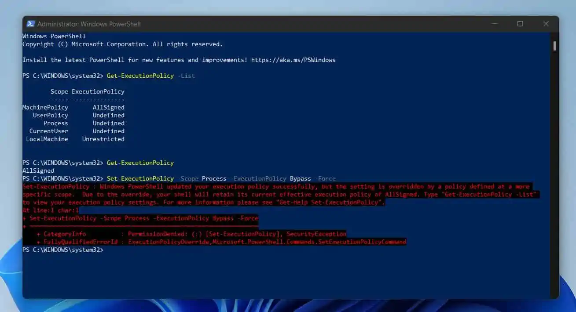Image resolution: width=576 pixels, height=312 pixels.
Task: Minimize the PowerShell window
Action: click(494, 24)
